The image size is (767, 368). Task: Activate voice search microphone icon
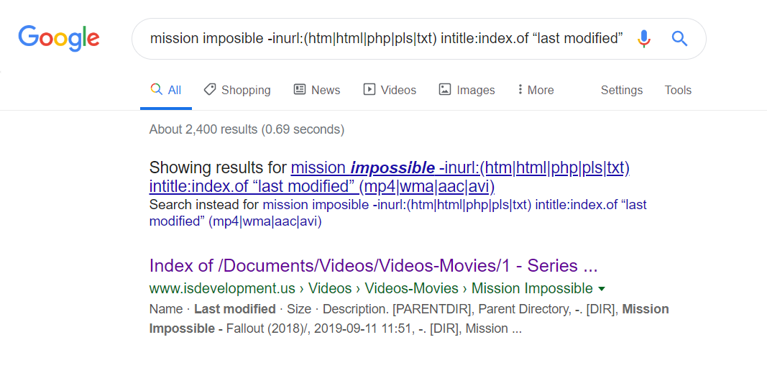point(644,39)
